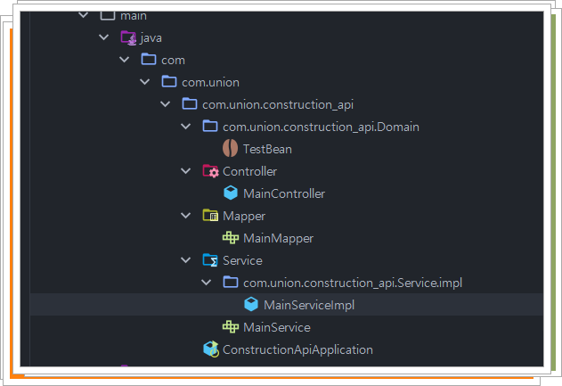Collapse the Service folder chevron
The height and width of the screenshot is (386, 562).
pyautogui.click(x=185, y=260)
